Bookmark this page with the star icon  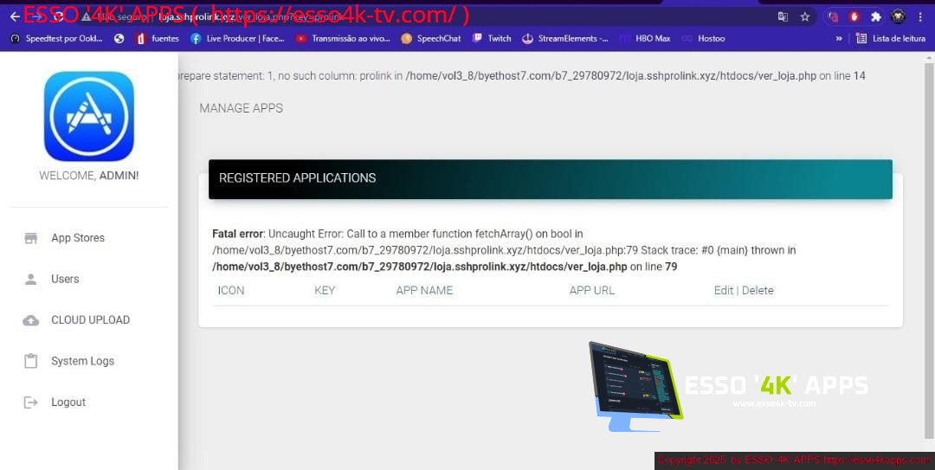tap(805, 16)
